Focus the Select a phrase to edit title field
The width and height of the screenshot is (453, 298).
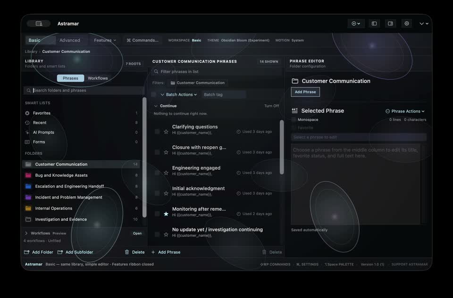[359, 137]
